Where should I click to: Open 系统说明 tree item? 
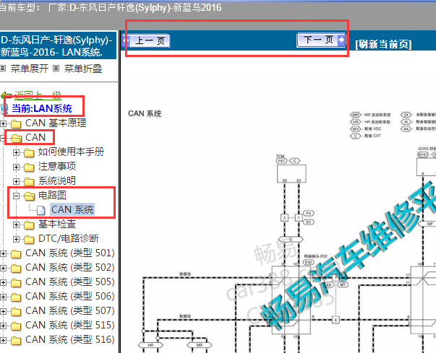click(57, 180)
